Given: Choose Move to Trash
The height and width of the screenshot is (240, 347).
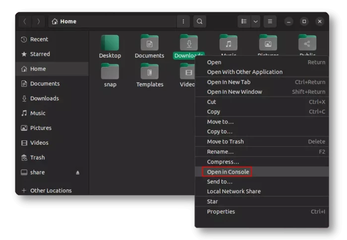Looking at the screenshot, I should [x=262, y=142].
